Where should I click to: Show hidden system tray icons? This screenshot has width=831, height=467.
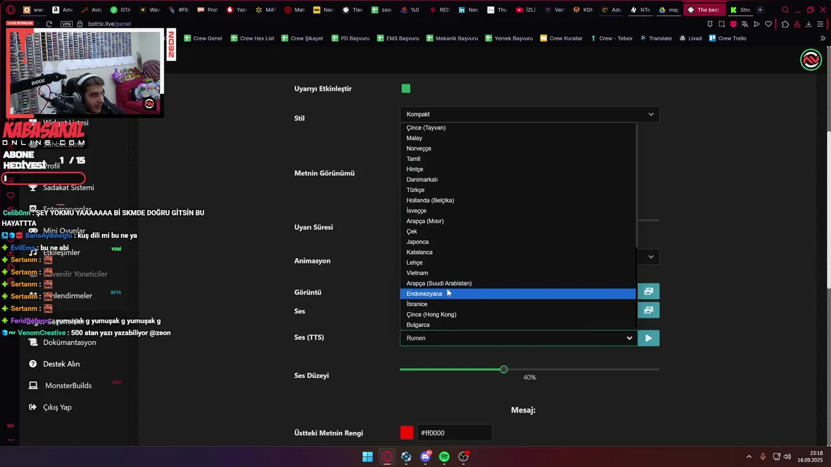tap(749, 457)
